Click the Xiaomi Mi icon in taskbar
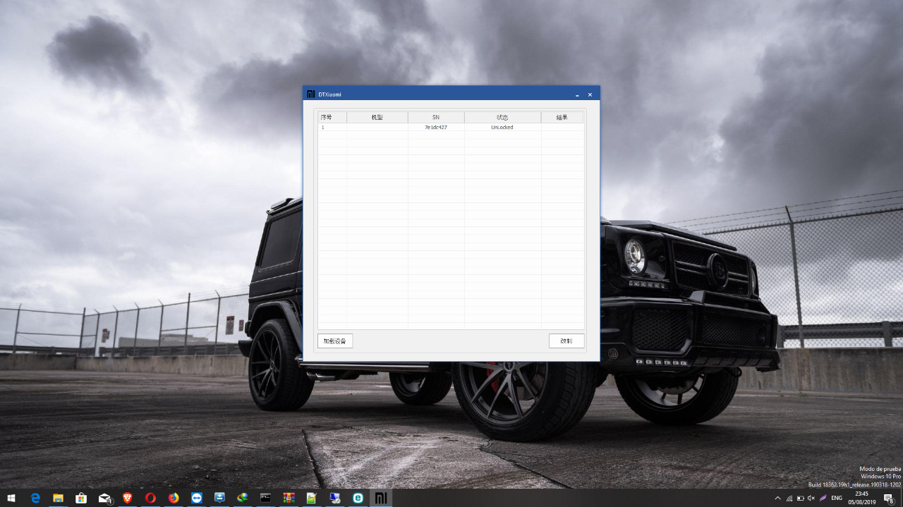 pos(381,498)
